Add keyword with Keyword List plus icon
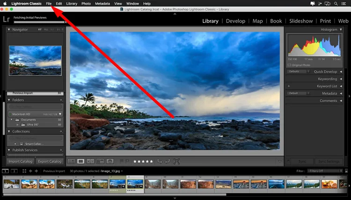This screenshot has width=351, height=200. [289, 86]
